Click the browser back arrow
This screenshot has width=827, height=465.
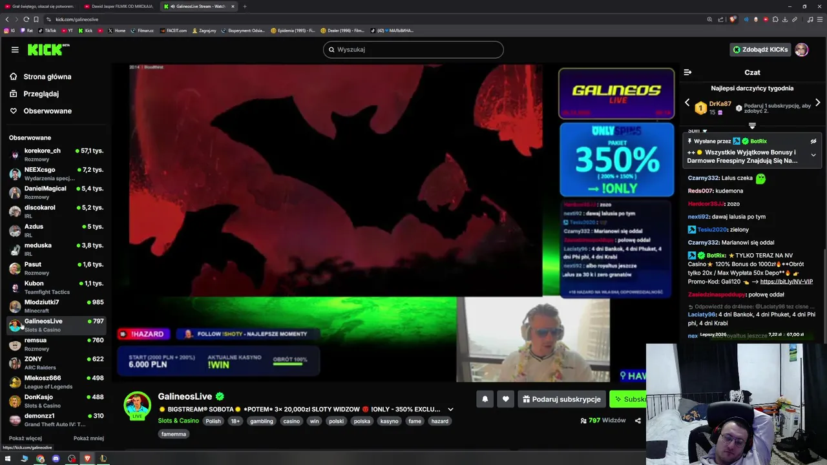[7, 19]
